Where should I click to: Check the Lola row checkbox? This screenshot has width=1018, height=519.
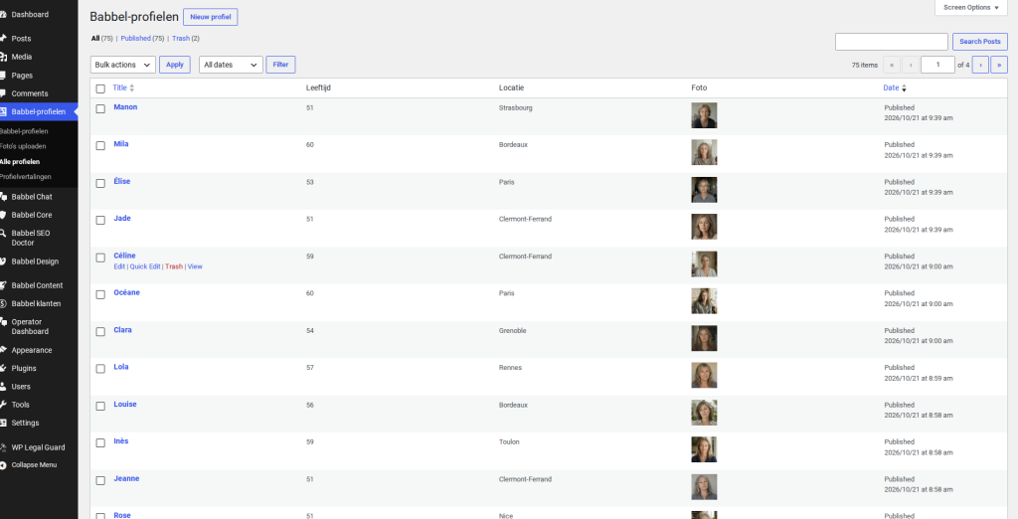100,368
